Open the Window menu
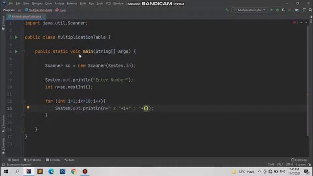The image size is (313, 176). coord(118,3)
